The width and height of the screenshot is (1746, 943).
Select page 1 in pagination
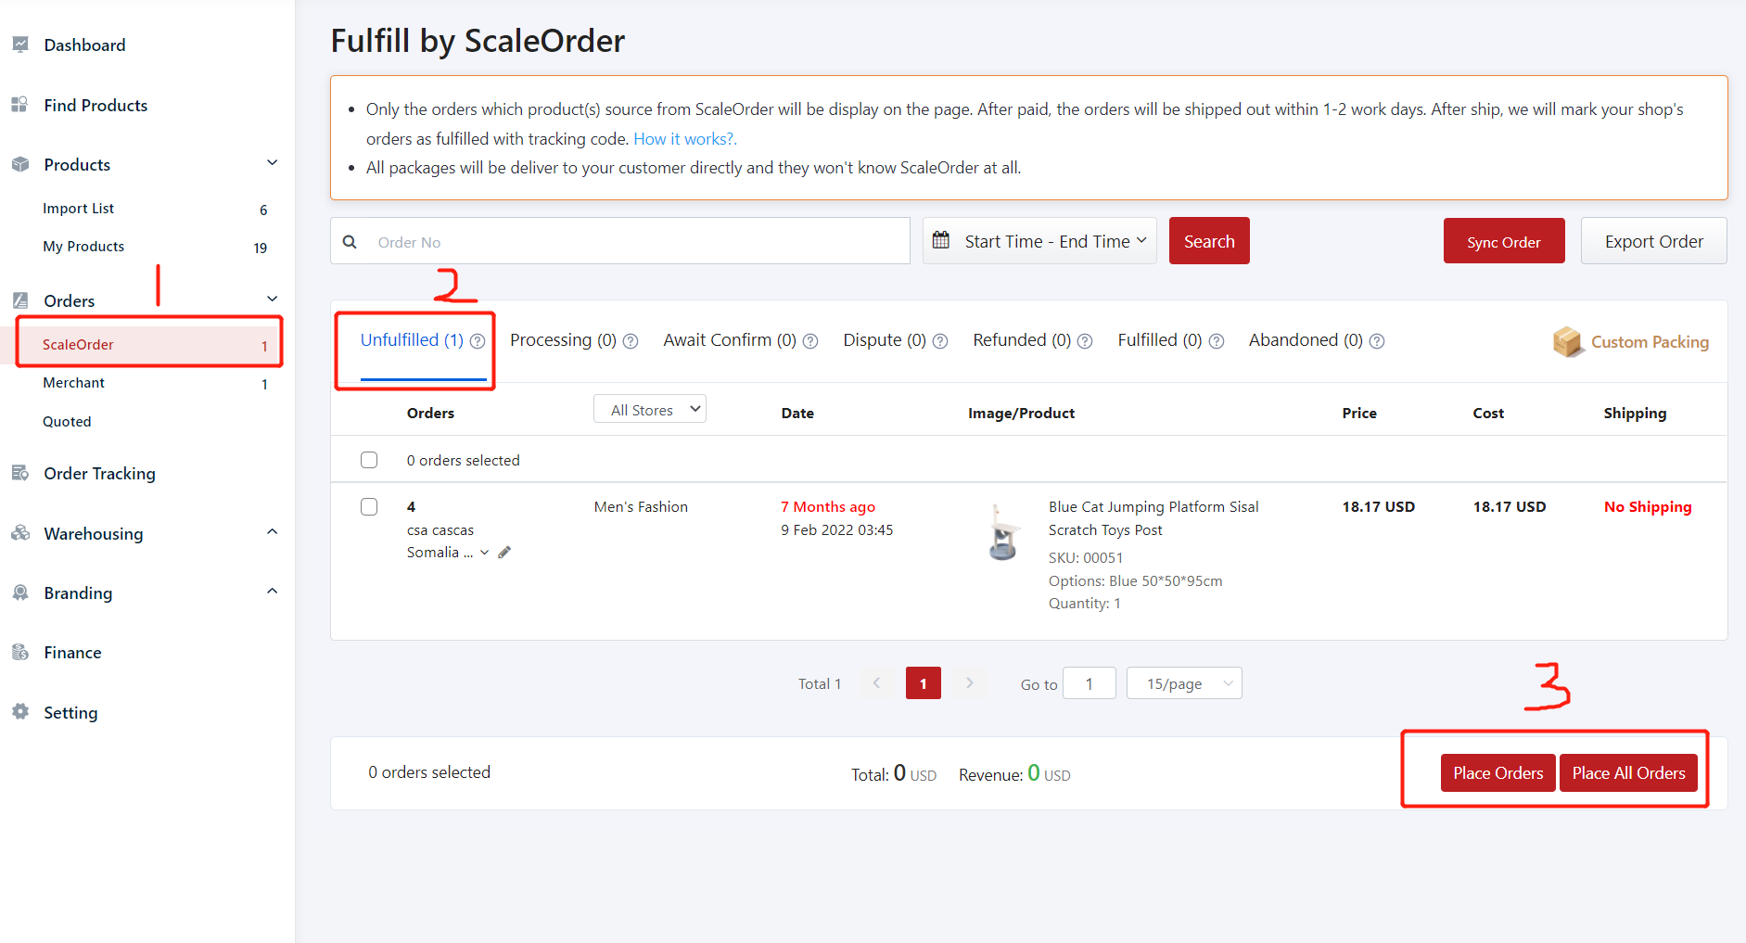click(924, 683)
